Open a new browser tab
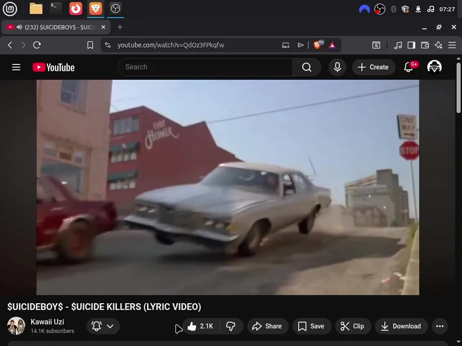The width and height of the screenshot is (462, 346). tap(120, 27)
